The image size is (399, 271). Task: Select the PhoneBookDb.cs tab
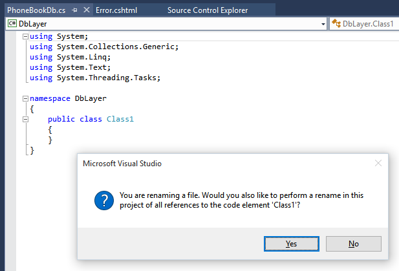pos(36,10)
